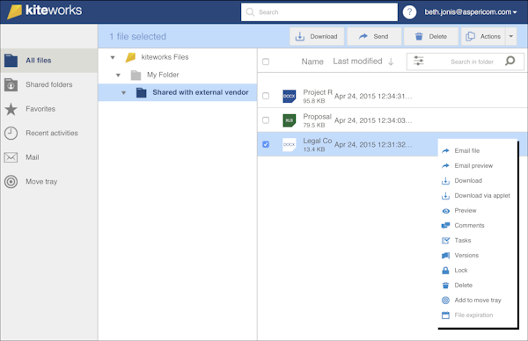Collapse the My Folder tree node
The width and height of the screenshot is (528, 341).
118,75
